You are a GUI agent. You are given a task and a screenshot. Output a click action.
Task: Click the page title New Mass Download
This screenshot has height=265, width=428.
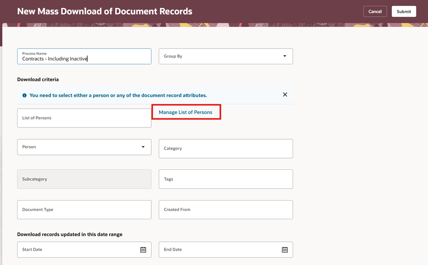coord(105,11)
